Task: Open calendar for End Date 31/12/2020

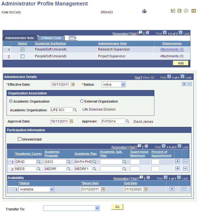Action: coord(146,189)
